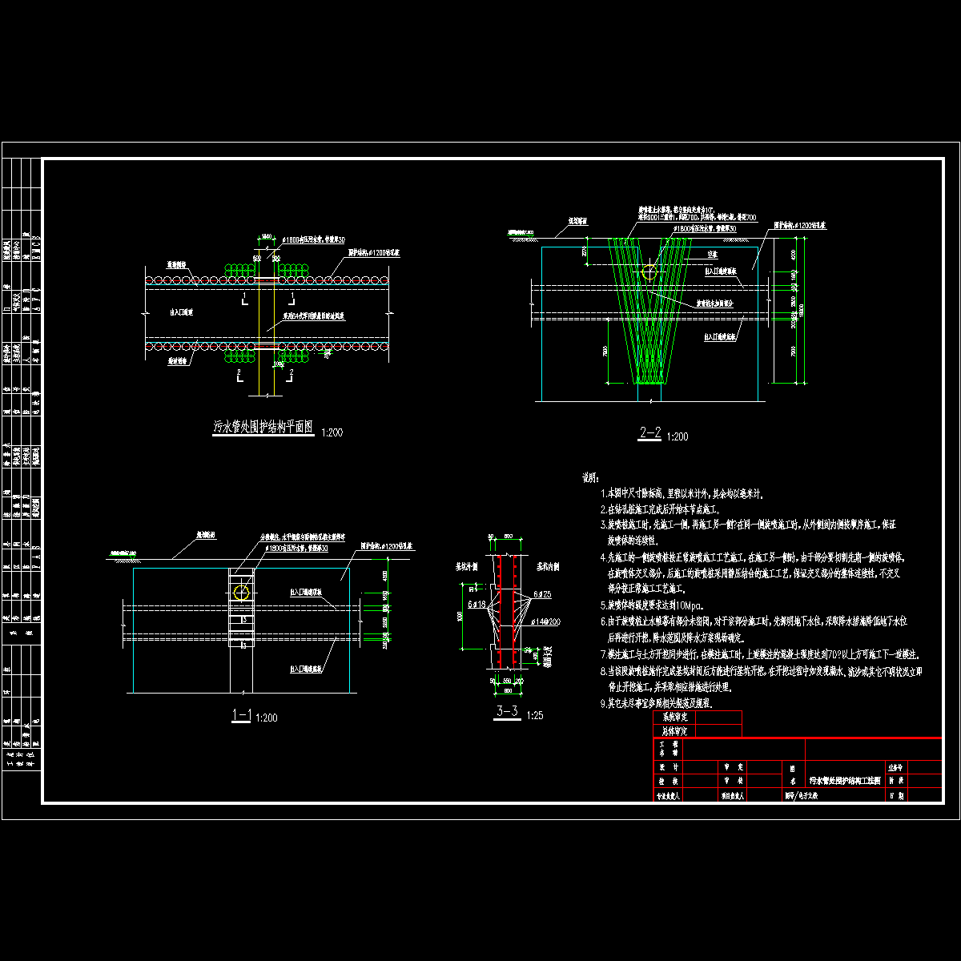Select the "说明:" notes heading
This screenshot has width=961, height=961.
pyautogui.click(x=592, y=477)
